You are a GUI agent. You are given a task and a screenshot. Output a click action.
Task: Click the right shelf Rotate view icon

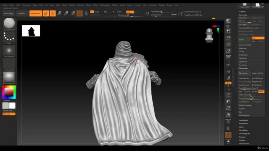click(228, 115)
